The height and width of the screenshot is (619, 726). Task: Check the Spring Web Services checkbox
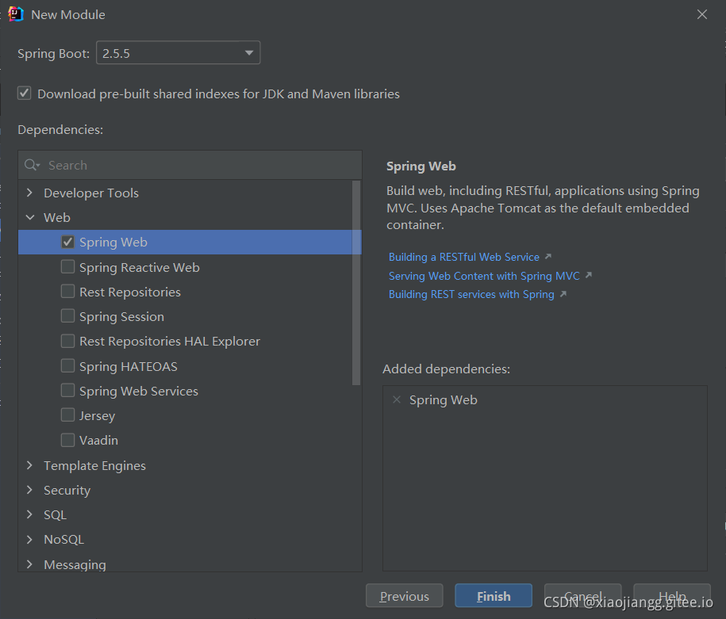[x=67, y=391]
